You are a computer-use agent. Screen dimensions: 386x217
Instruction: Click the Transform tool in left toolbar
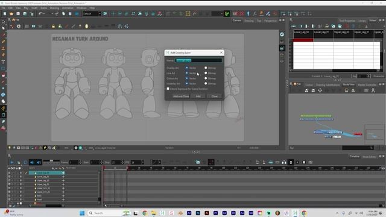3,22
